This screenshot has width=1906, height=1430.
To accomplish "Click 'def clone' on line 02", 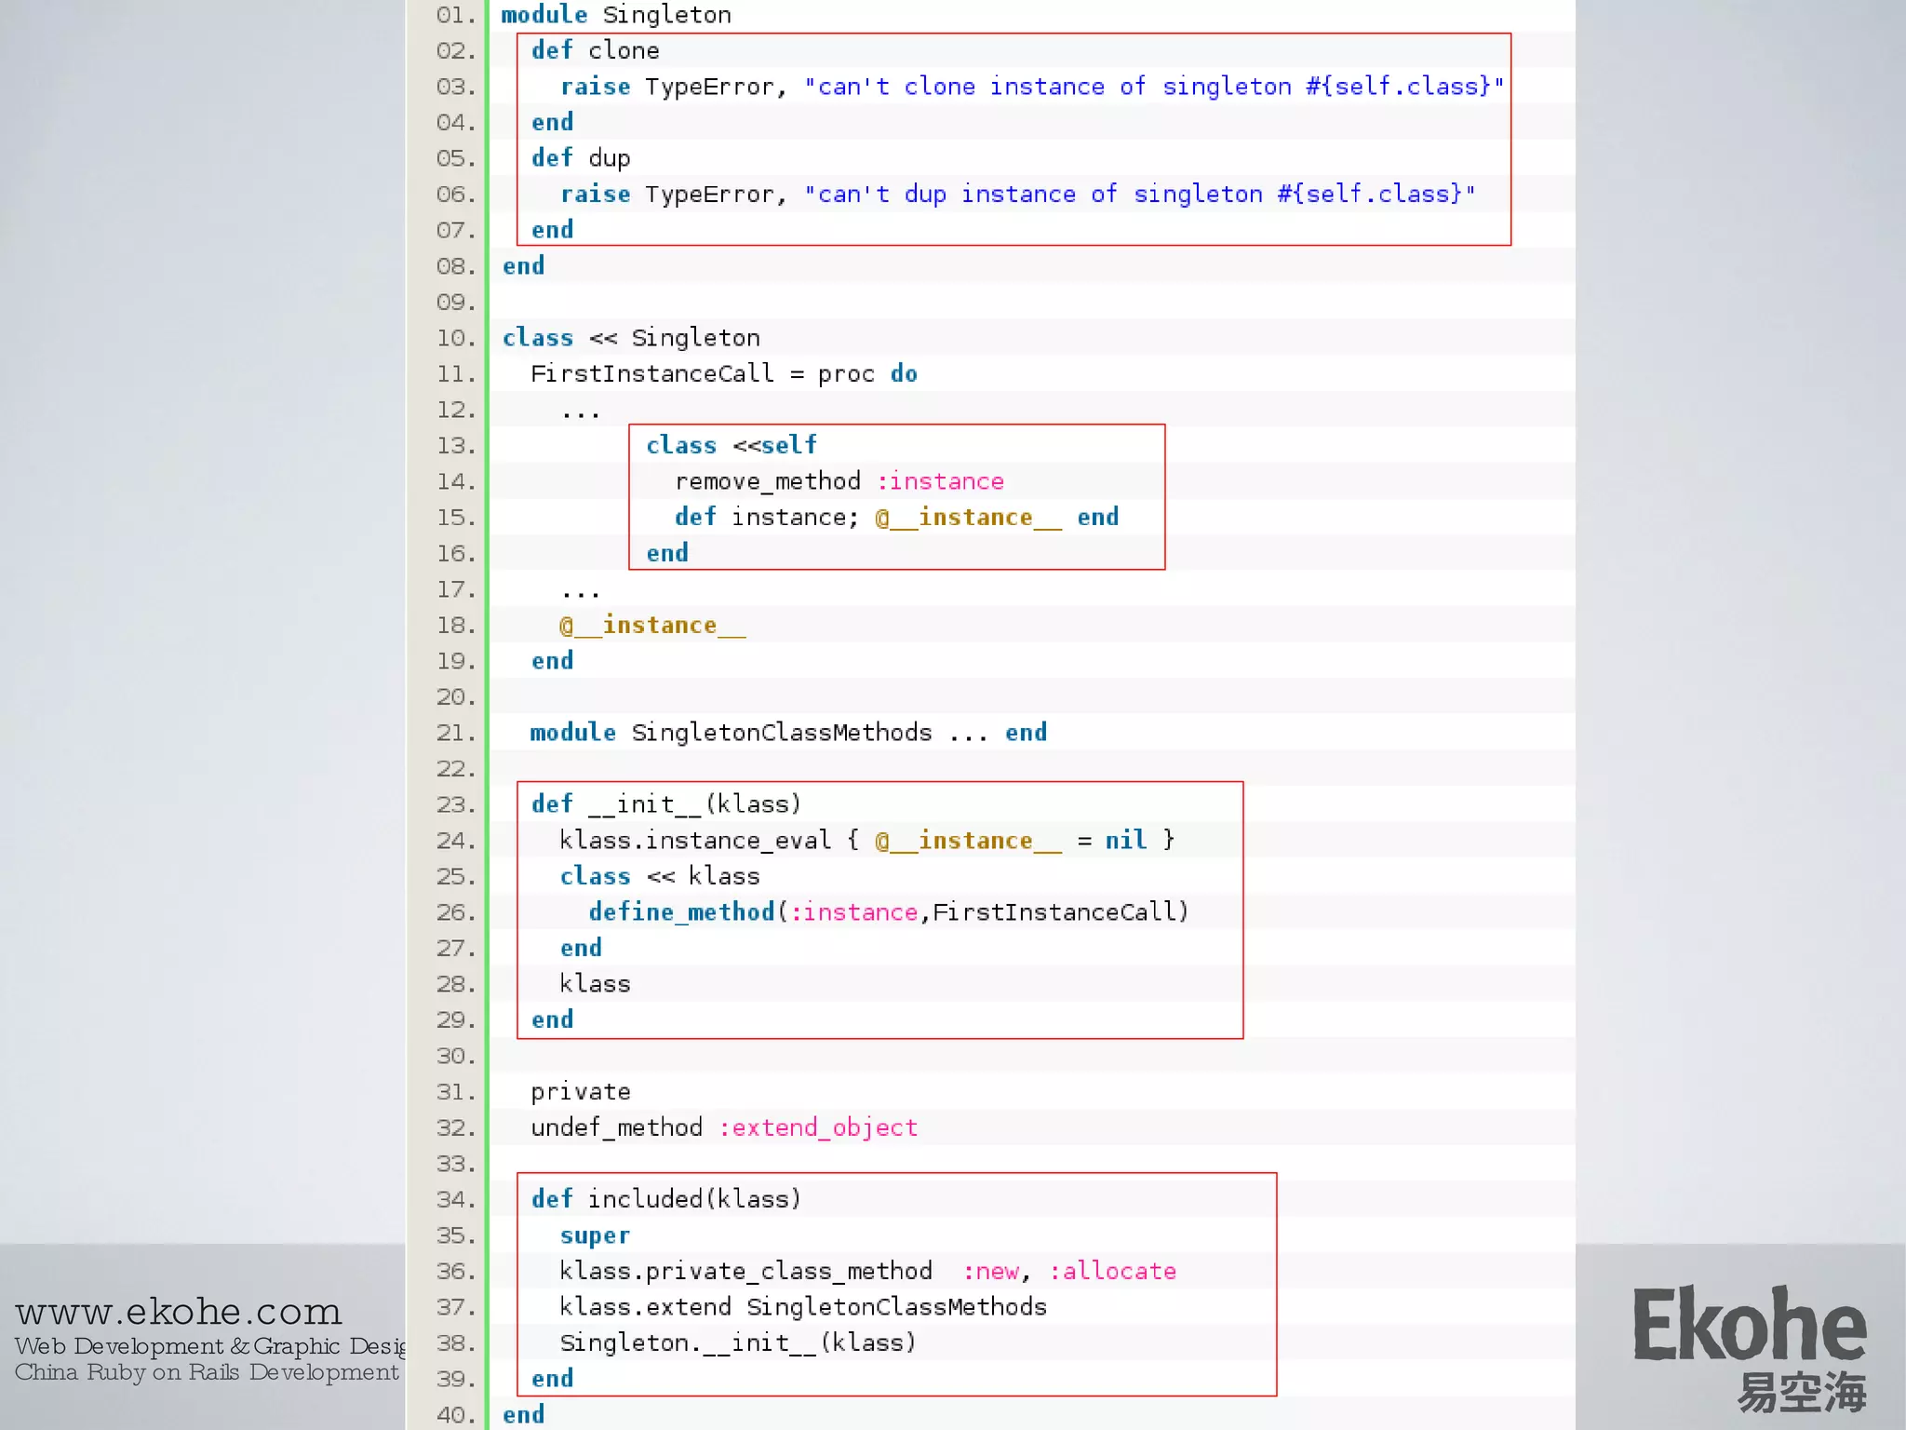I will pyautogui.click(x=595, y=50).
